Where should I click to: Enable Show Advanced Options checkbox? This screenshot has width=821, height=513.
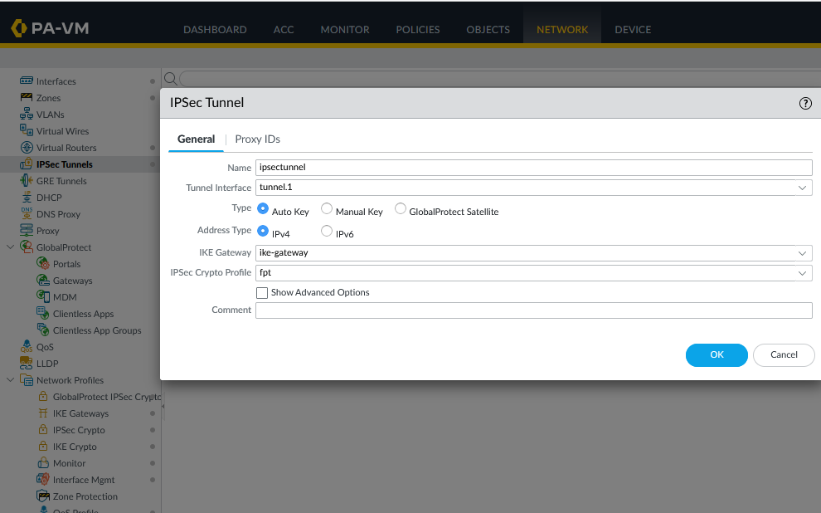pos(262,293)
